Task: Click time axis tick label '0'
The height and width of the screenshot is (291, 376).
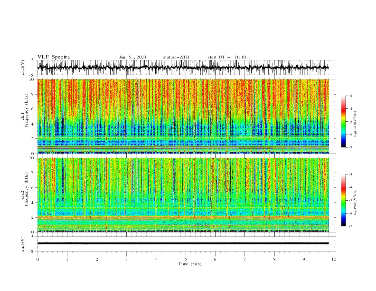Action: [x=38, y=259]
